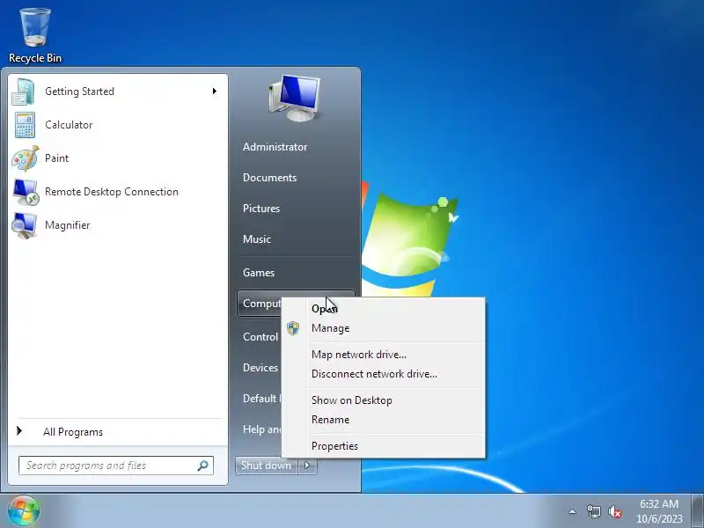Open Help and Support entry
The width and height of the screenshot is (704, 528).
pyautogui.click(x=261, y=429)
